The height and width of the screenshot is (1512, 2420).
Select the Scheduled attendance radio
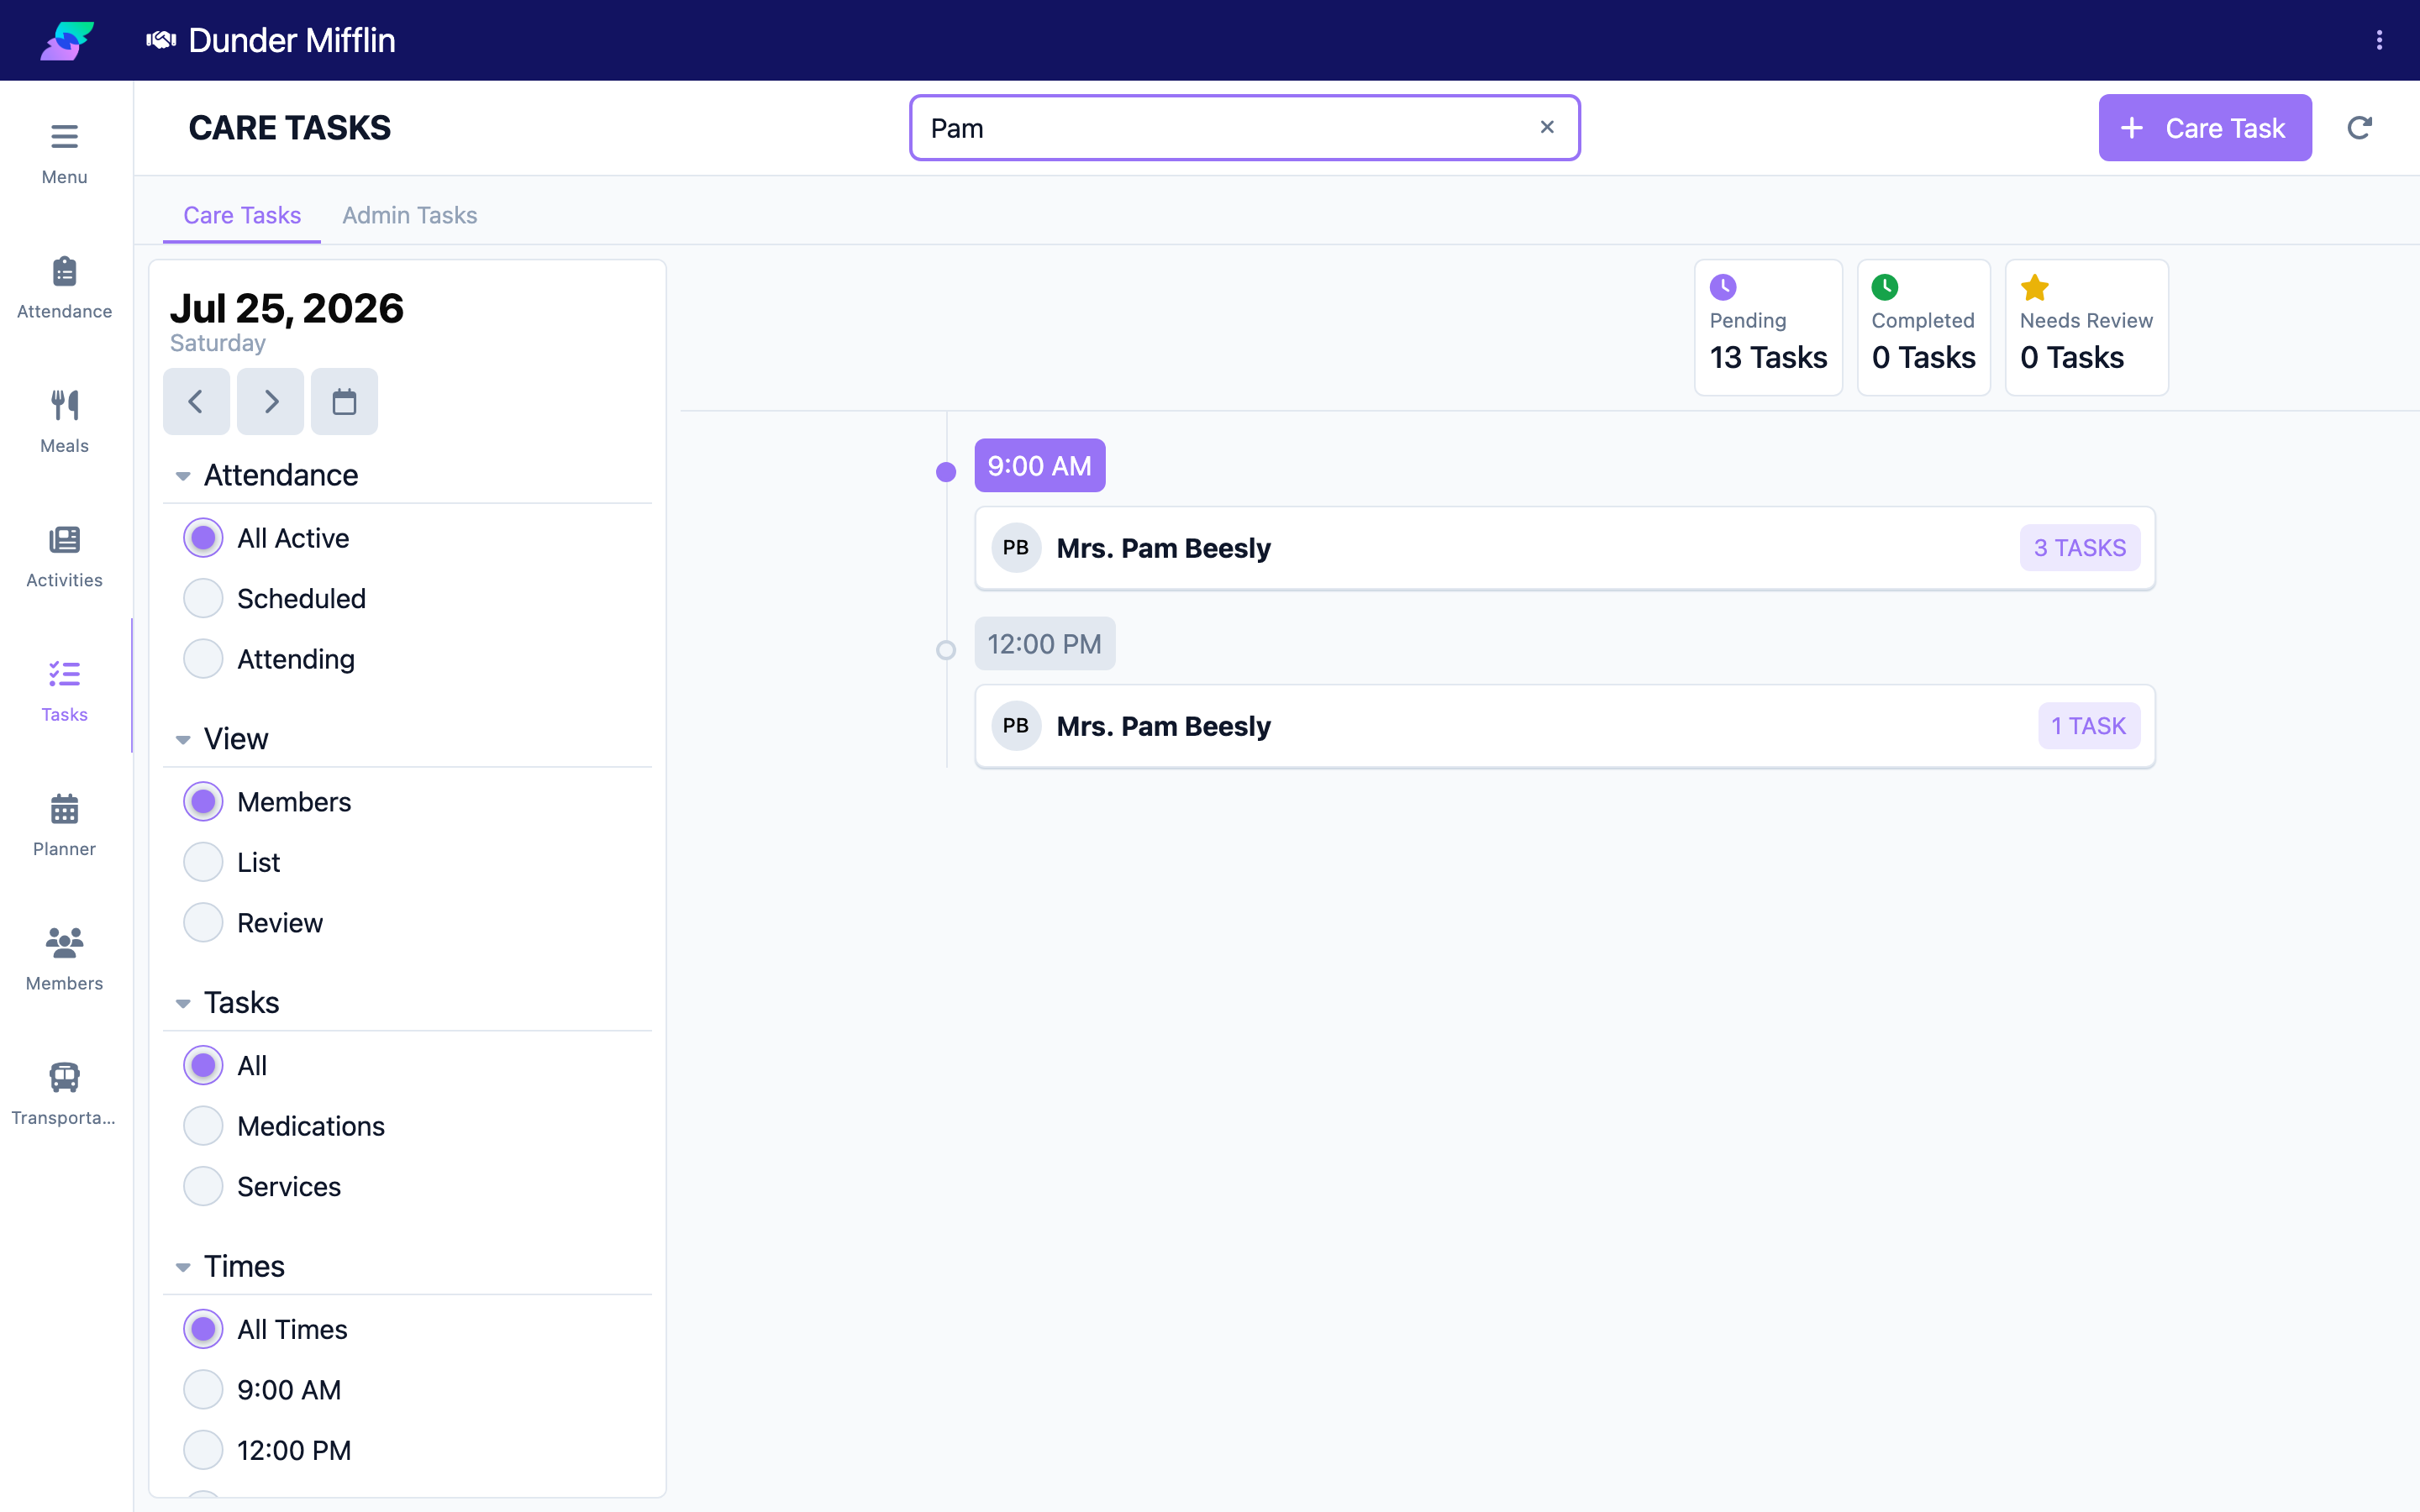coord(203,598)
